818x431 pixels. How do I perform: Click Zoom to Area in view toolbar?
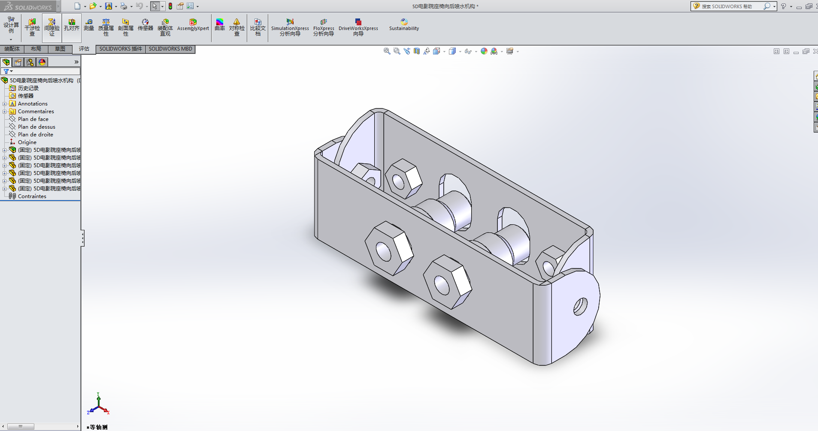[397, 51]
